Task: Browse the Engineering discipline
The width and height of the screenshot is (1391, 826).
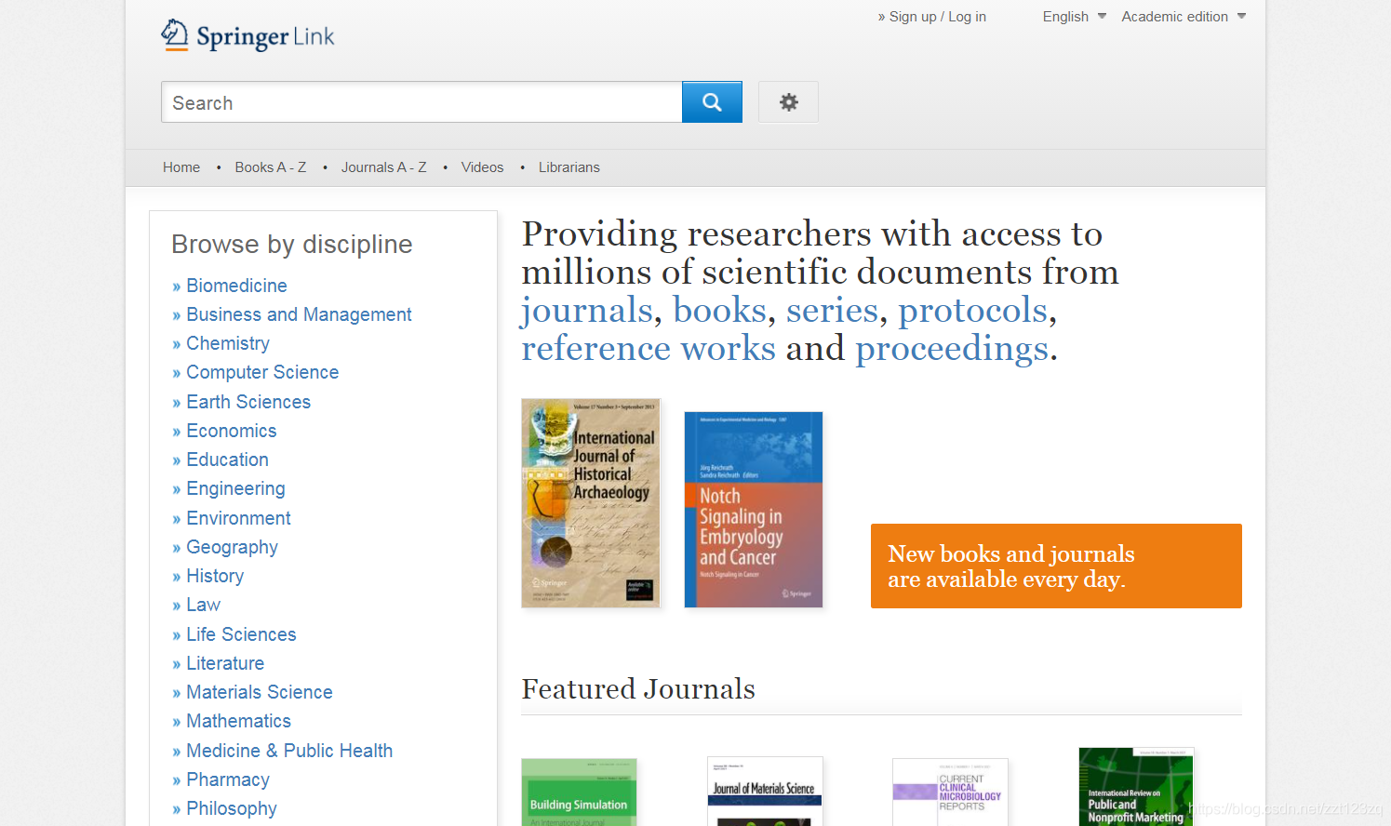Action: (x=235, y=488)
